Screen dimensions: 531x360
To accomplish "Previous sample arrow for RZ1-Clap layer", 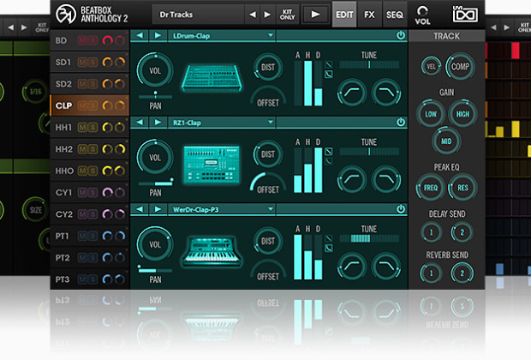I will click(x=140, y=122).
